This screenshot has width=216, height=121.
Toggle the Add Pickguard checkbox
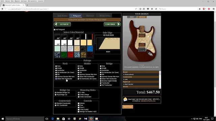click(55, 30)
